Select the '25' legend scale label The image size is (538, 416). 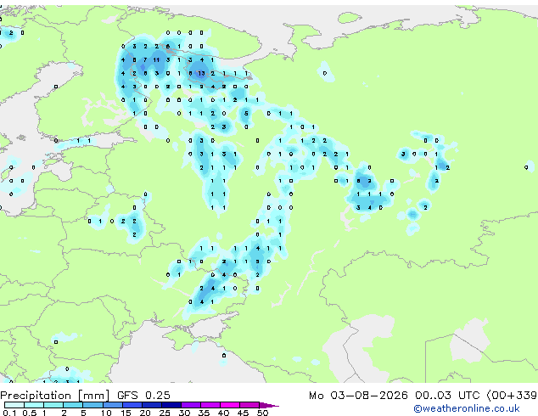click(165, 413)
